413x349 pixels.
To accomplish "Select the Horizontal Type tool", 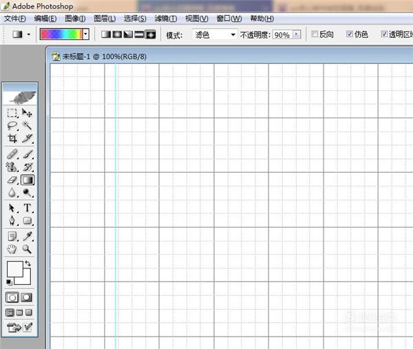I will pos(28,208).
